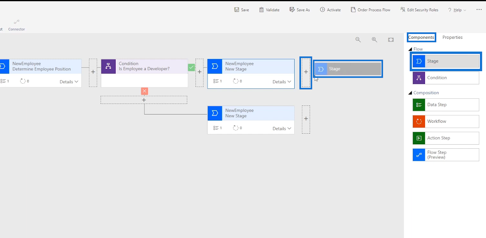486x238 pixels.
Task: Activate the business process flow
Action: [330, 10]
